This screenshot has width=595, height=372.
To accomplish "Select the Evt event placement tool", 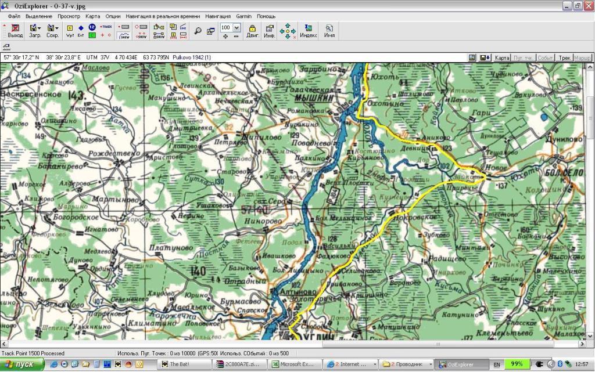I will coord(81,31).
